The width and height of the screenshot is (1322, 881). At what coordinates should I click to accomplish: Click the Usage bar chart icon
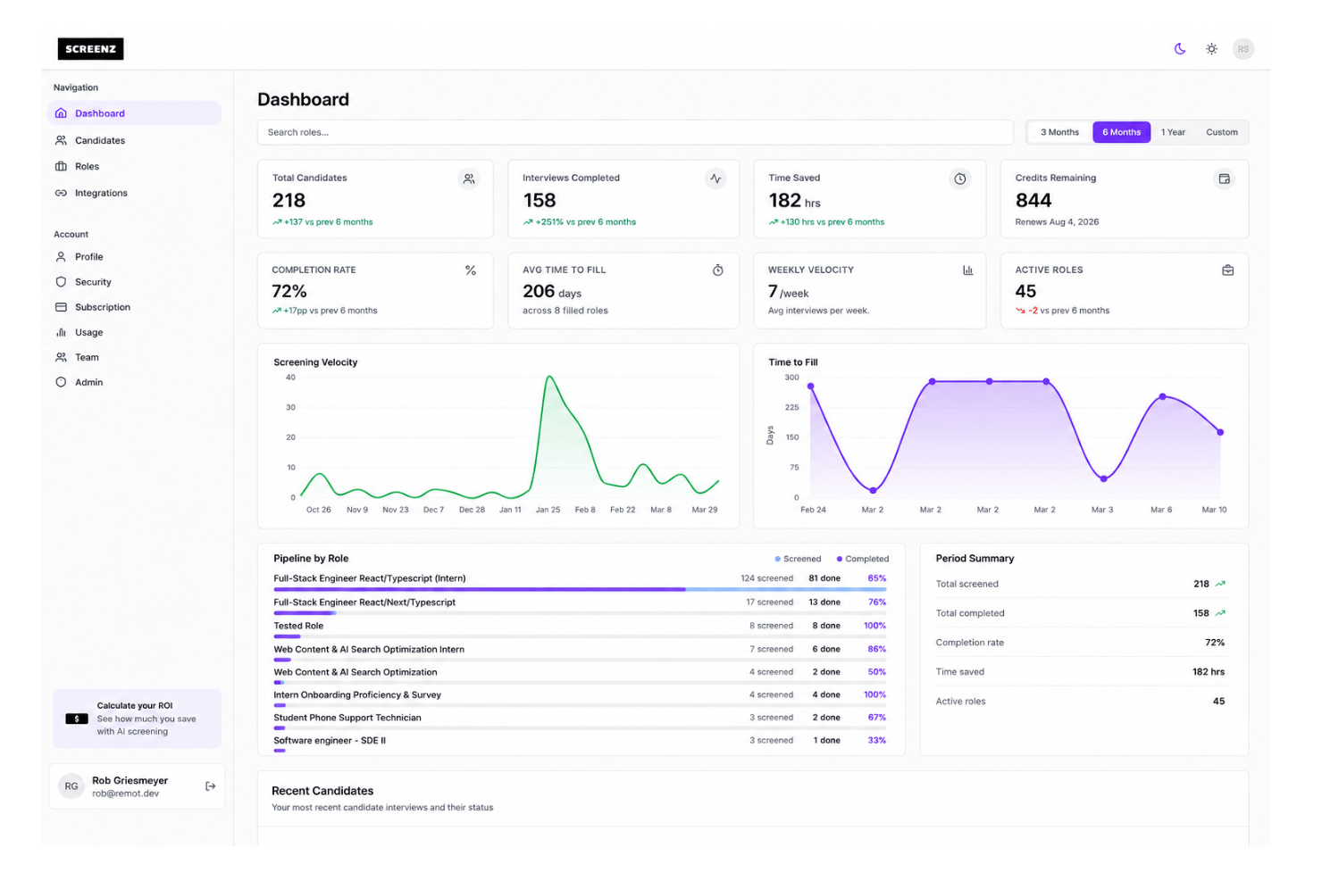[61, 332]
